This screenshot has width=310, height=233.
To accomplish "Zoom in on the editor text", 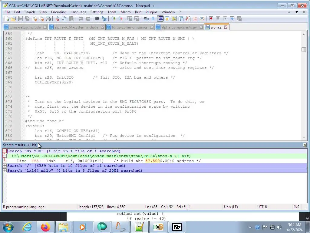I will coord(113,19).
